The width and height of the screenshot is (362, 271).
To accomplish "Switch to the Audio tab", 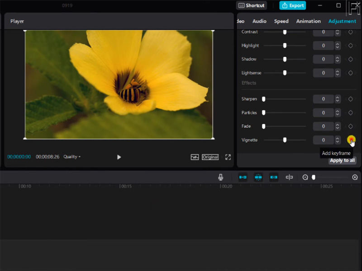I will 259,21.
